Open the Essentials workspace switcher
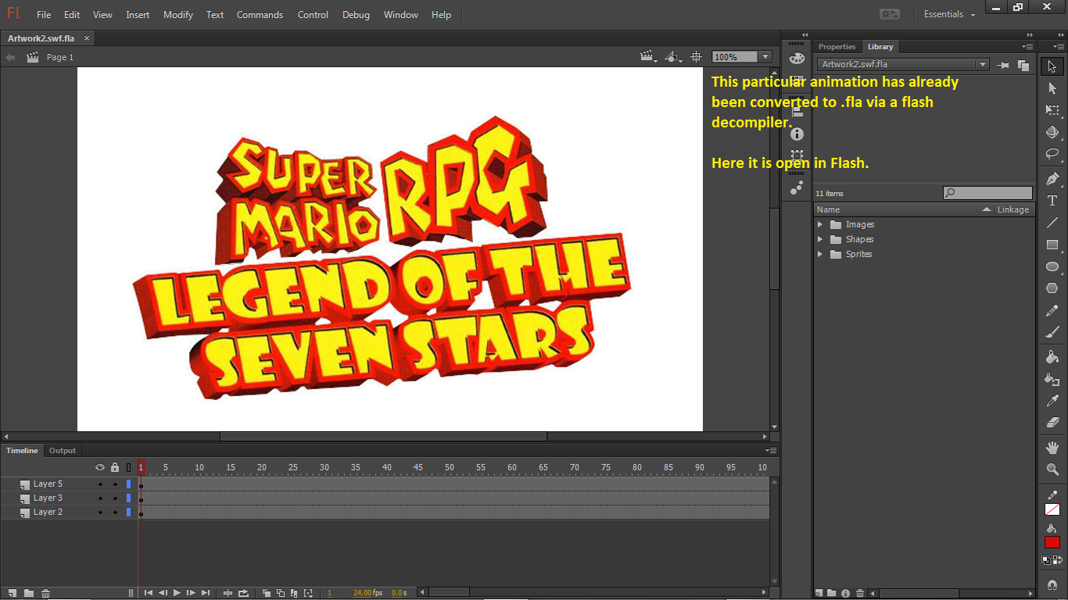 click(950, 14)
